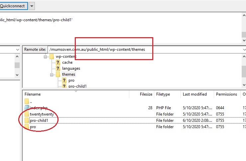Screen dimensions: 246x161
Task: Select the themes folder in tree
Action: [x=68, y=74]
